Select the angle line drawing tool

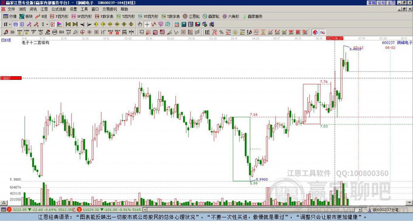coord(169,32)
